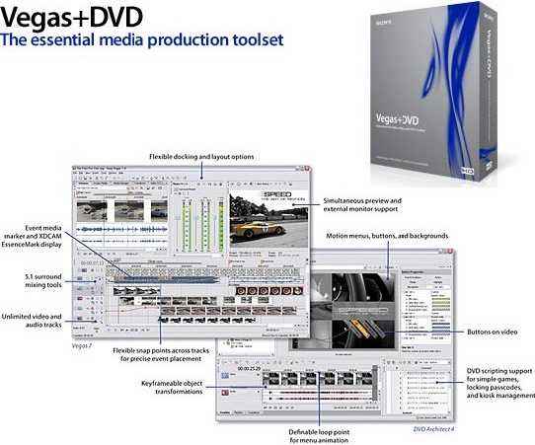
Task: Open the File menu in Vegas 7
Action: pyautogui.click(x=76, y=174)
